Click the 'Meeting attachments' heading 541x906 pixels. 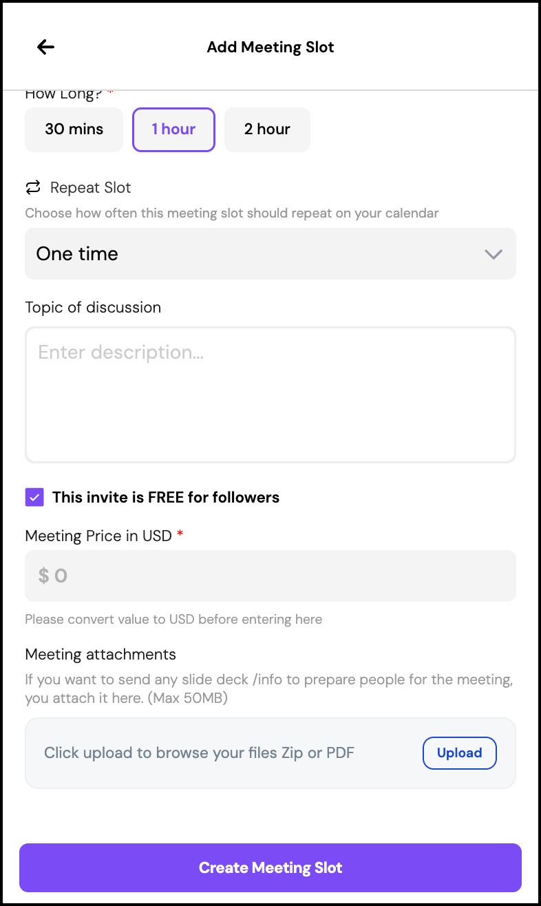(100, 654)
